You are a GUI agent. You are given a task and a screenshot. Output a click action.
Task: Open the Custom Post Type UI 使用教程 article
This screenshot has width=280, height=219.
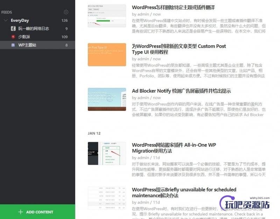point(179,49)
